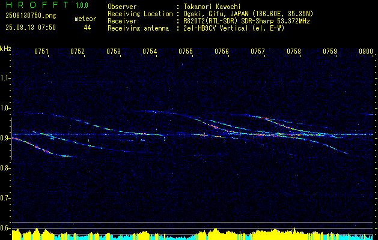Click the 0.8 frequency axis label
This screenshot has width=378, height=240.
5,168
